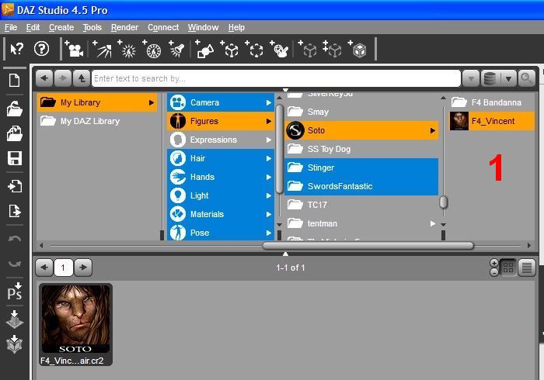
Task: Click the sidebar download-to-mesh icon below Ps
Action: coord(15,319)
